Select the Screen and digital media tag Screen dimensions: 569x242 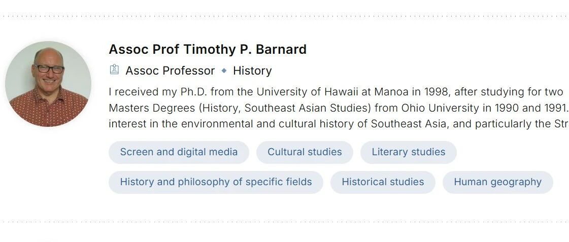coord(179,152)
